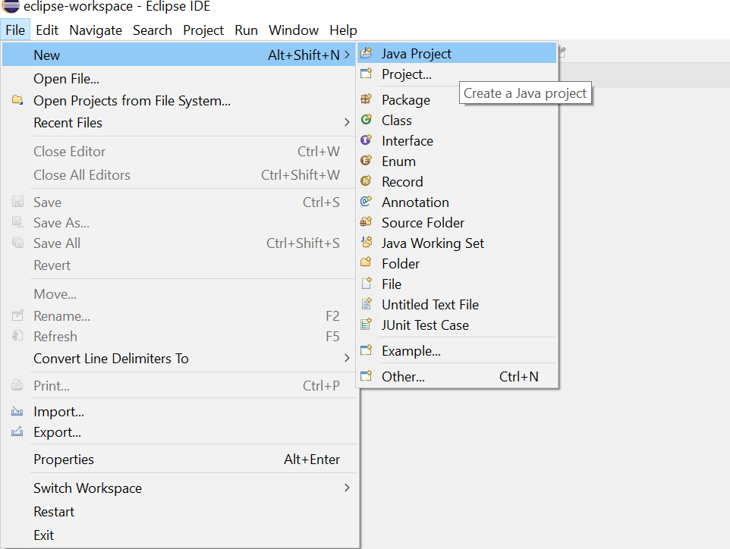Image resolution: width=730 pixels, height=549 pixels.
Task: Choose Project... in New submenu
Action: click(457, 74)
